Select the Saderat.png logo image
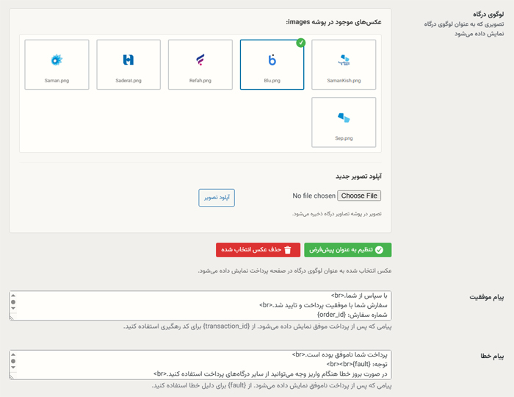Screen dimensions: 514x397 point(128,65)
